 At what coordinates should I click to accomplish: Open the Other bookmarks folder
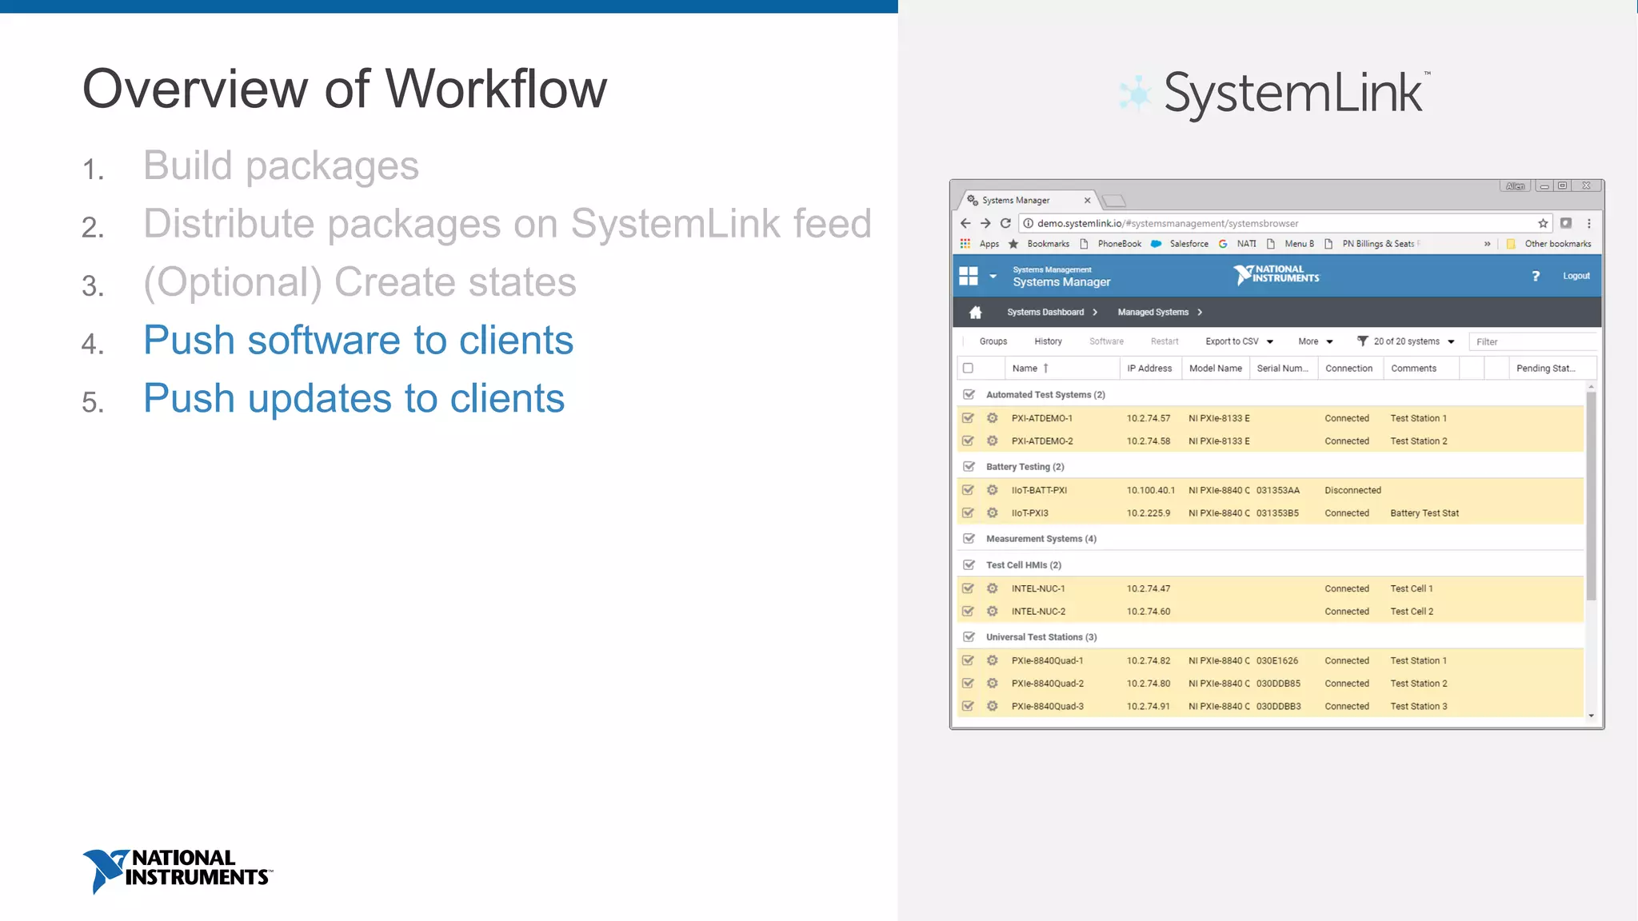point(1549,244)
